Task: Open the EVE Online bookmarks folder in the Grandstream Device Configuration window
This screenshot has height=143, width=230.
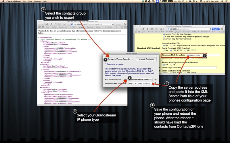Action: pos(205,32)
